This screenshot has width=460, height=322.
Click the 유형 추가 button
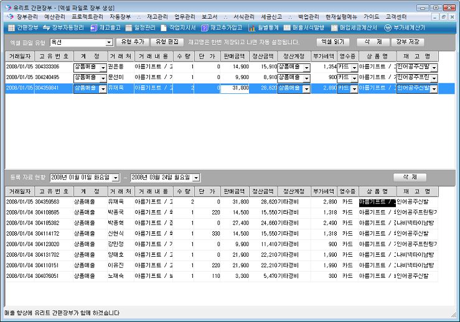[132, 42]
